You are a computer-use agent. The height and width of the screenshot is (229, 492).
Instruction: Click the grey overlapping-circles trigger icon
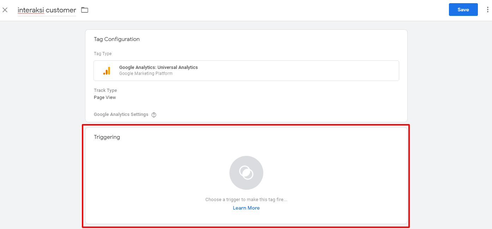point(246,173)
